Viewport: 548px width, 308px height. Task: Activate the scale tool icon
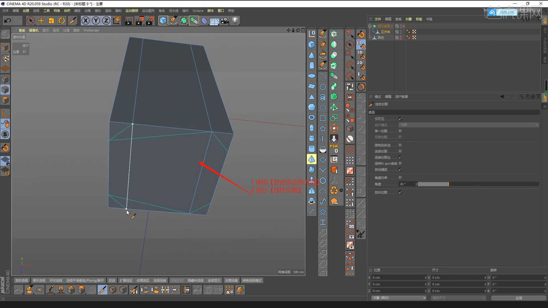(51, 21)
